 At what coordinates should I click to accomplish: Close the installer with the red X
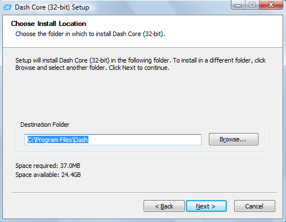click(x=271, y=5)
